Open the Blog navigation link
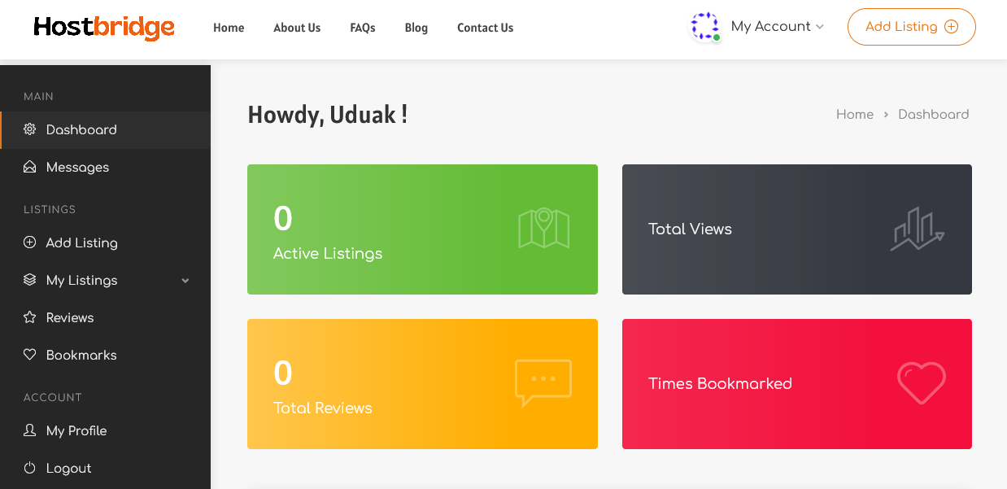The image size is (1007, 489). (416, 28)
